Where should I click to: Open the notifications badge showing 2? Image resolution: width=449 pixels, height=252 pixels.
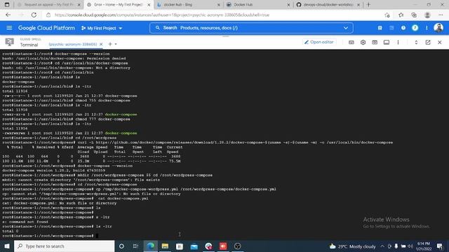[415, 28]
